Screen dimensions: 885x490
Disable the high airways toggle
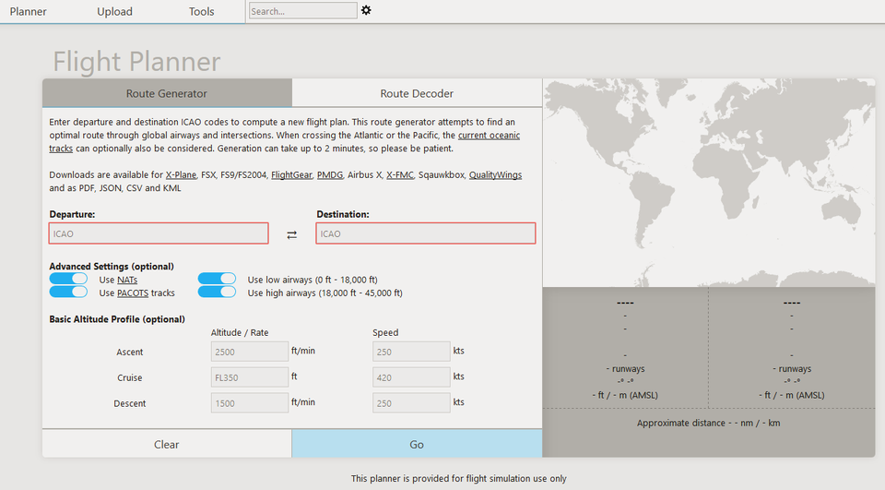point(217,293)
